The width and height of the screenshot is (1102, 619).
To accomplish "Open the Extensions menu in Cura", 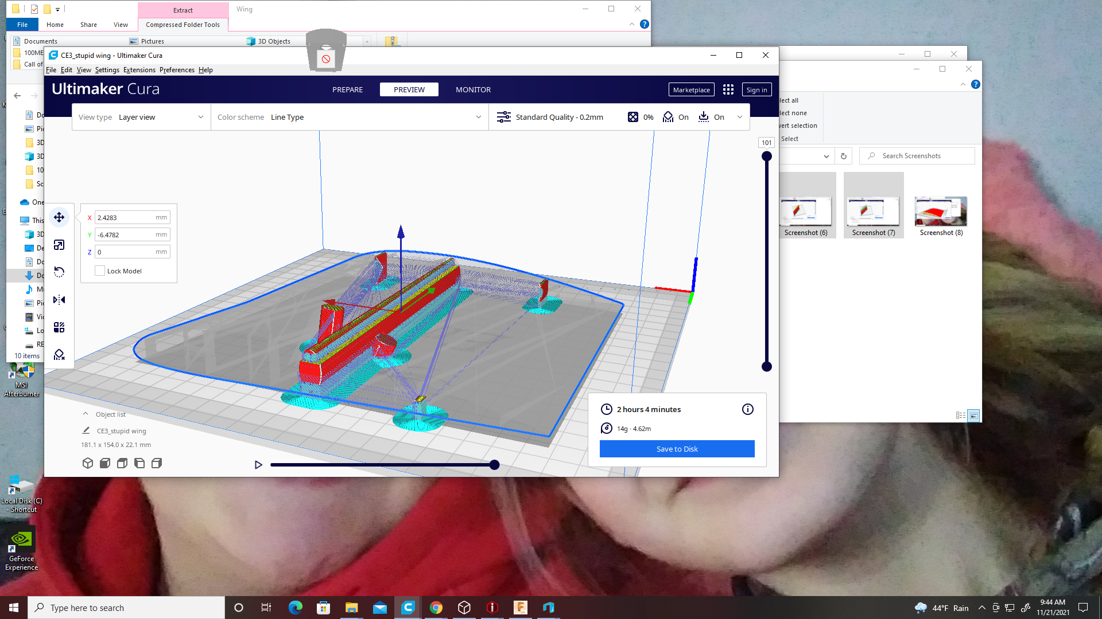I will pyautogui.click(x=139, y=70).
